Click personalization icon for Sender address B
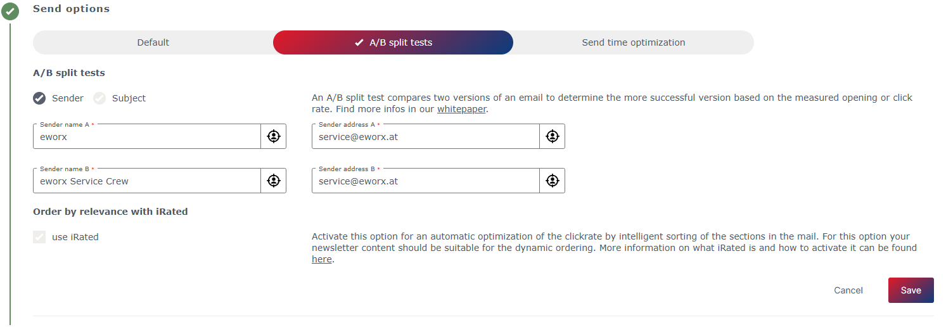Viewport: 946px width, 327px height. click(x=552, y=181)
